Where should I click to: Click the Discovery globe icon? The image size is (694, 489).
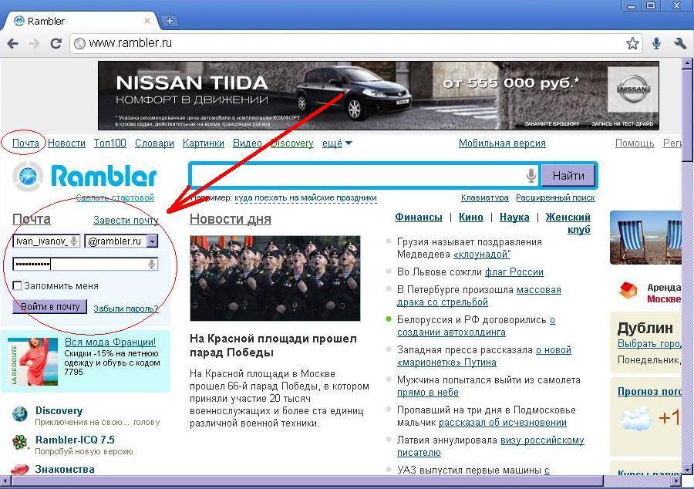click(x=20, y=414)
